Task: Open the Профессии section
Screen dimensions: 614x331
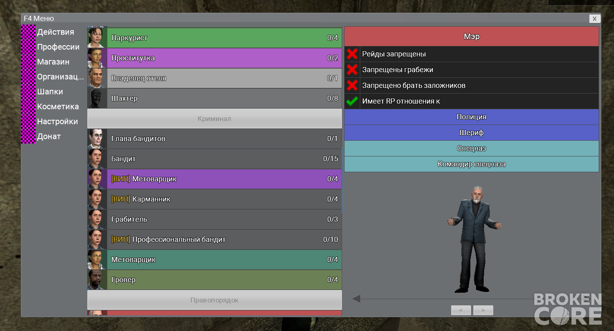Action: pyautogui.click(x=58, y=47)
